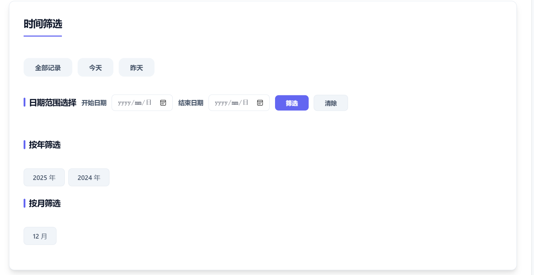
Task: Select the 12 月 month filter
Action: pyautogui.click(x=40, y=236)
